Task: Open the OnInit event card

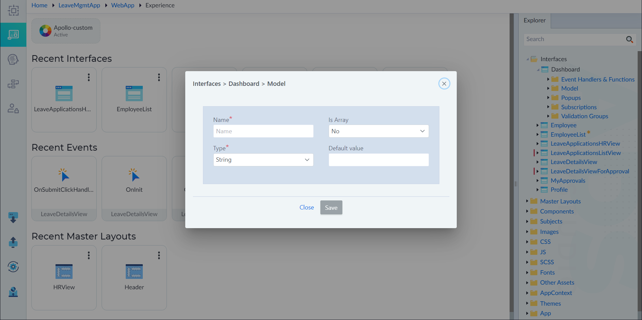Action: [x=134, y=188]
